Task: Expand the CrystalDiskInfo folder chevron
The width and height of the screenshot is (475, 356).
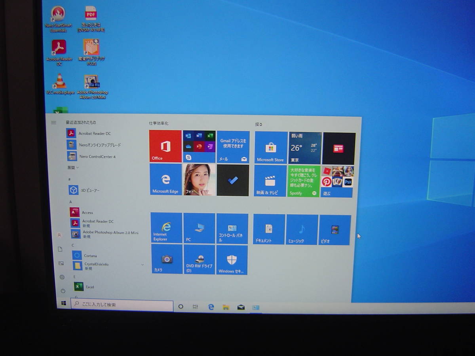Action: click(x=142, y=264)
